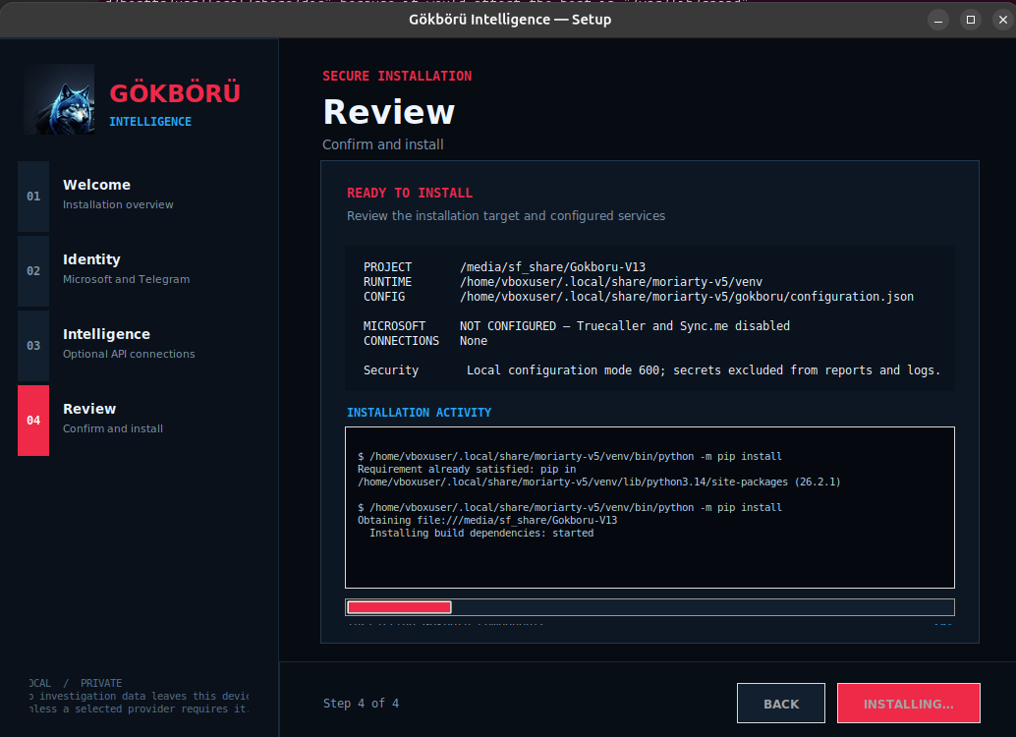
Task: Click the red 04 step badge
Action: [x=33, y=420]
